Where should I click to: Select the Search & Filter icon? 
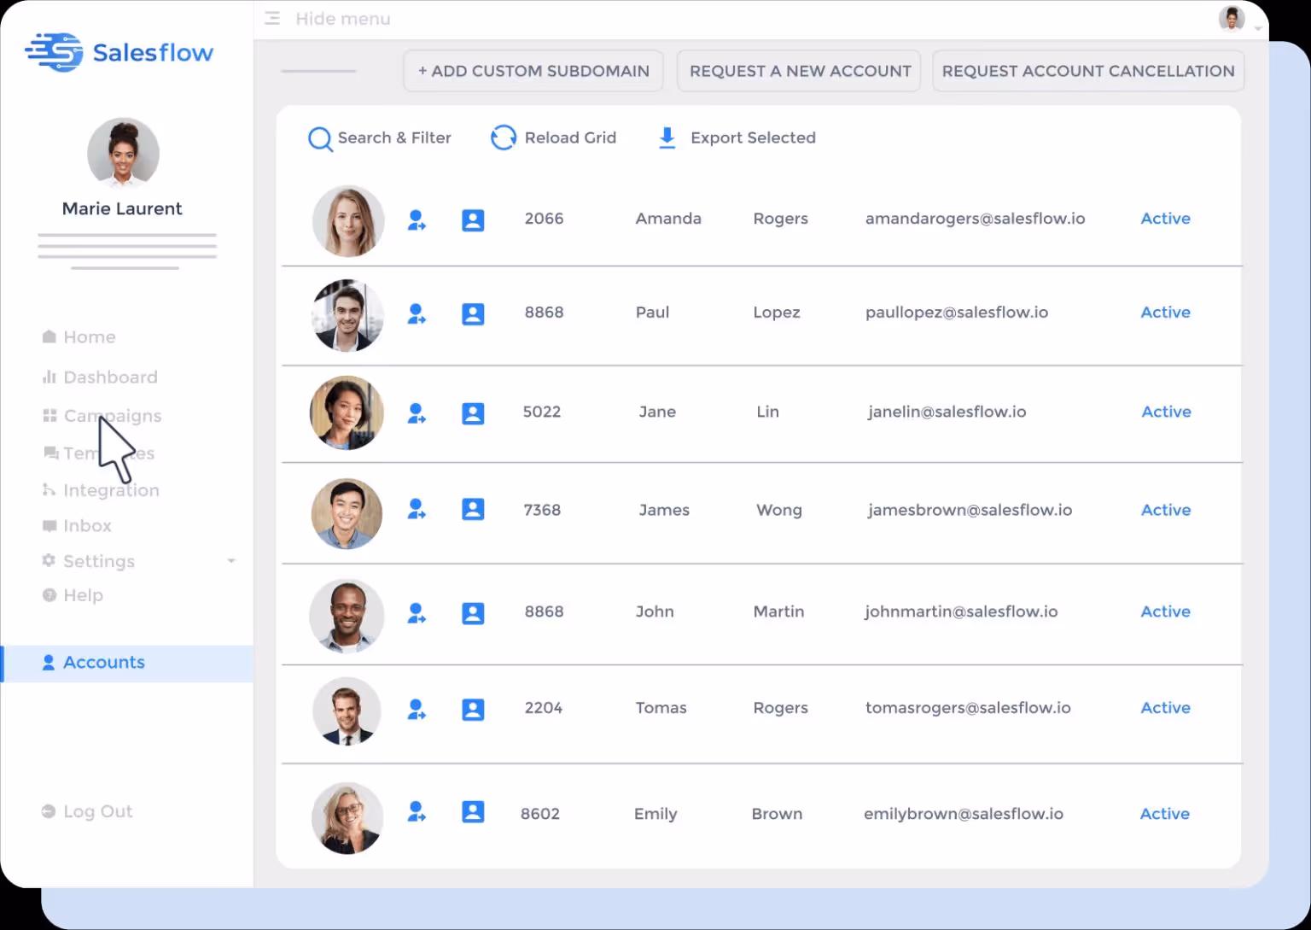pos(320,137)
